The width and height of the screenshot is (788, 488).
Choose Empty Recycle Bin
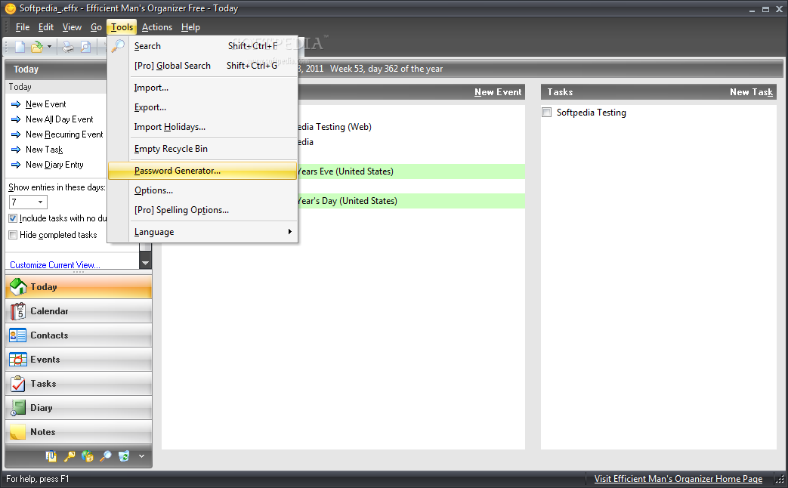point(202,149)
